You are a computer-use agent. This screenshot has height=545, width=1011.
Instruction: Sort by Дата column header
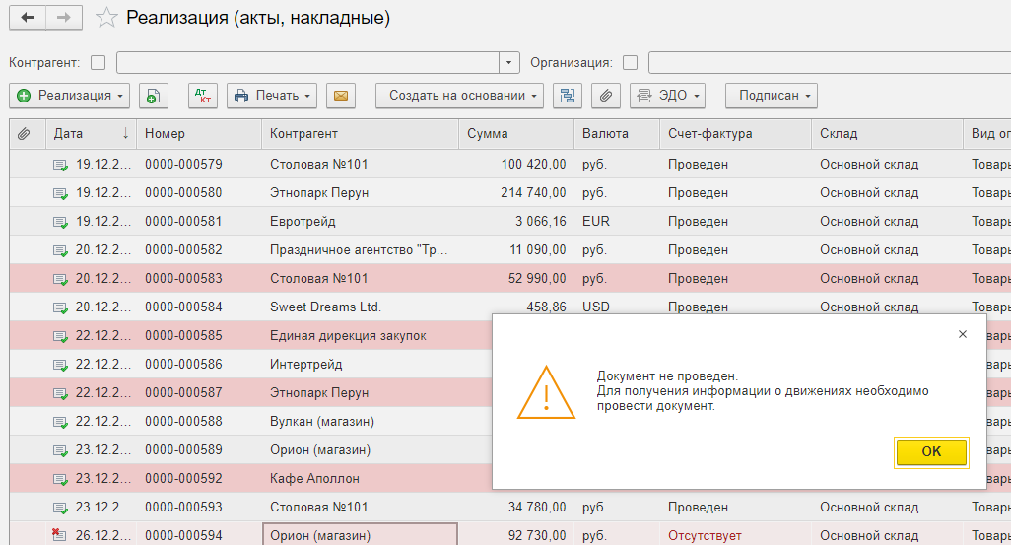(91, 134)
